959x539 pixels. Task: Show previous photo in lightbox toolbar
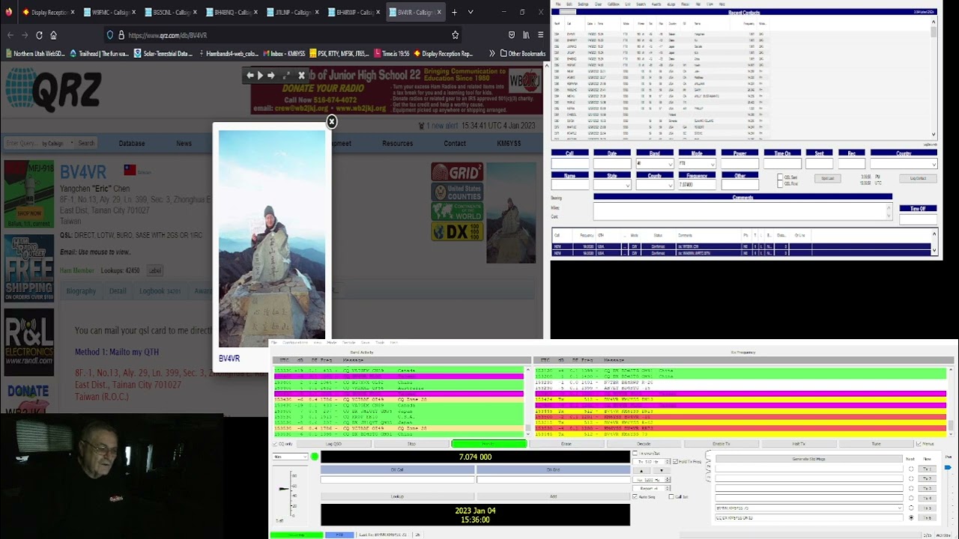250,76
